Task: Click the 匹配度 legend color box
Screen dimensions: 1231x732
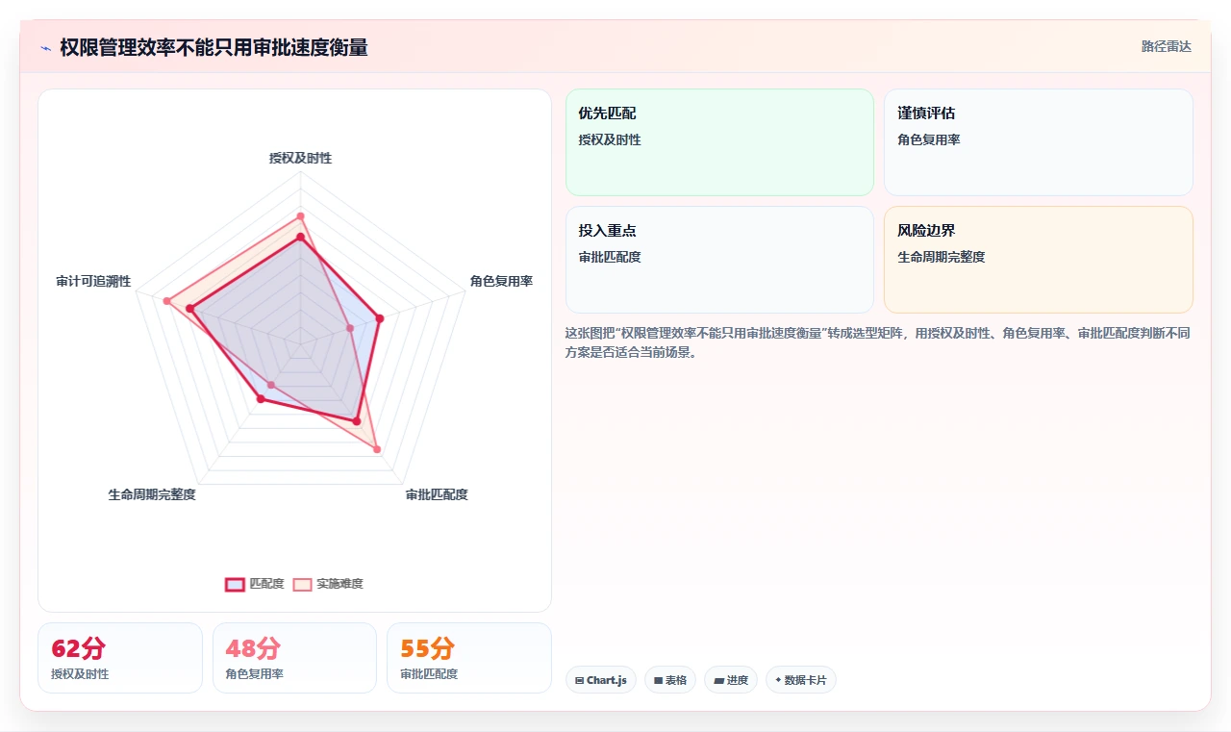Action: coord(236,584)
